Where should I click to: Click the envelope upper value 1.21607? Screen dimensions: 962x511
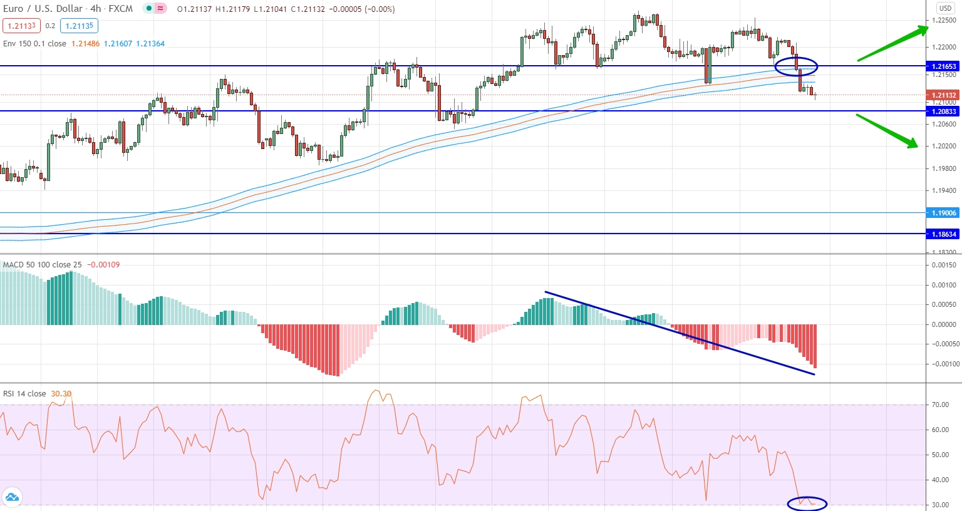click(x=118, y=44)
